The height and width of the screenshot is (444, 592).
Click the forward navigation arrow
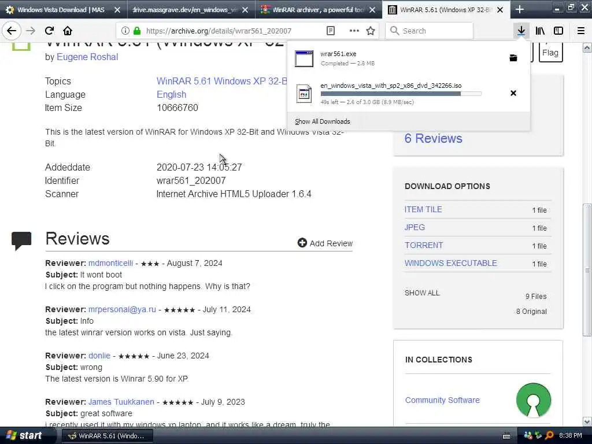[31, 31]
